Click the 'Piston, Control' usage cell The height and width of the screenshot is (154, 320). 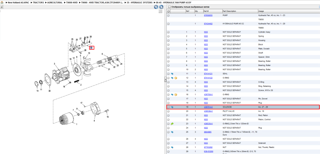(265, 120)
